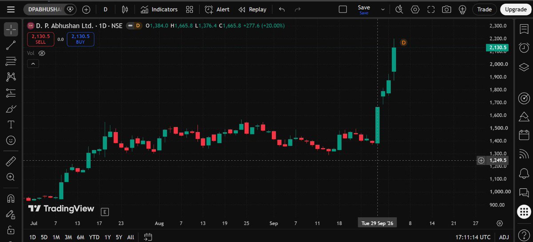This screenshot has width=533, height=242.
Task: Click the 2,130.5 BUY button
Action: [x=80, y=39]
